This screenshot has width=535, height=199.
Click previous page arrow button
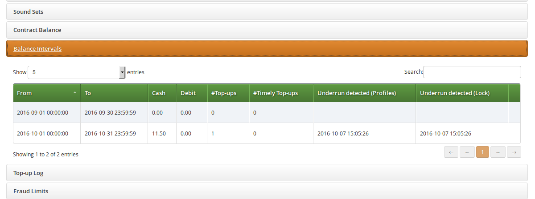tap(467, 152)
